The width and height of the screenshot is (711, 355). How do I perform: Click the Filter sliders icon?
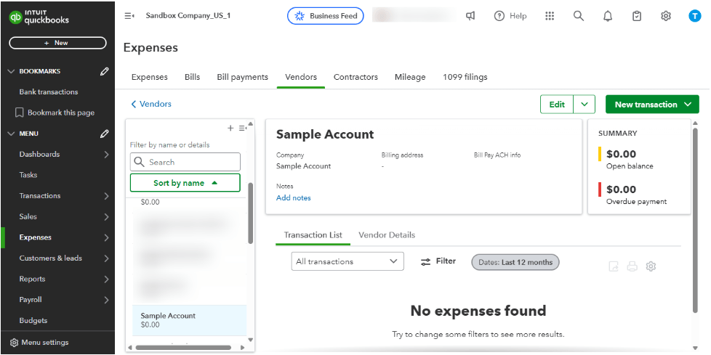pos(425,261)
